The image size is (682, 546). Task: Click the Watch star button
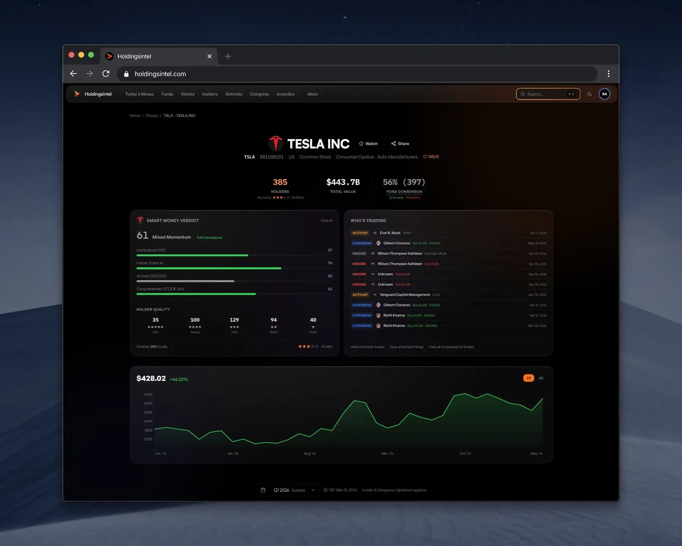pyautogui.click(x=368, y=144)
